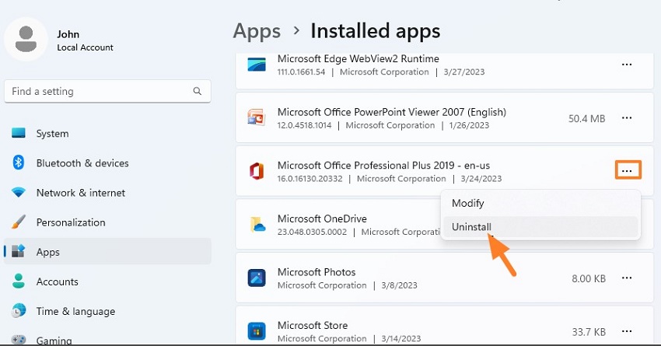Focus the Find a setting search box
Viewport: 661px width, 346px height.
tap(97, 92)
